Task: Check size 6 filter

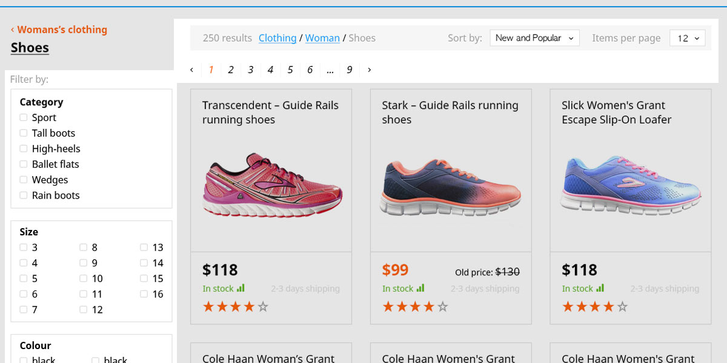Action: click(x=24, y=294)
